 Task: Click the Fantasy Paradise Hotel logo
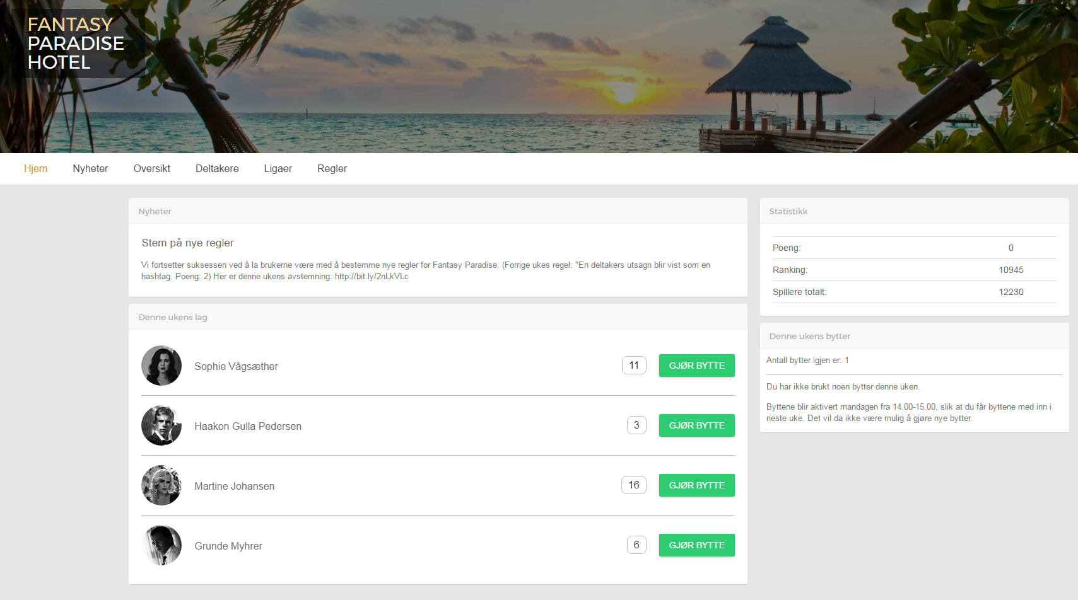click(x=75, y=43)
